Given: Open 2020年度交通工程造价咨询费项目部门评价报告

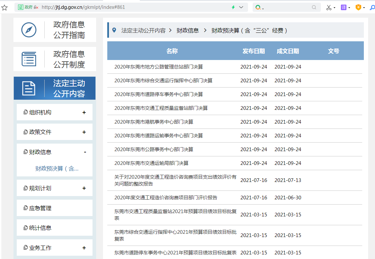Looking at the screenshot, I should [166, 198].
